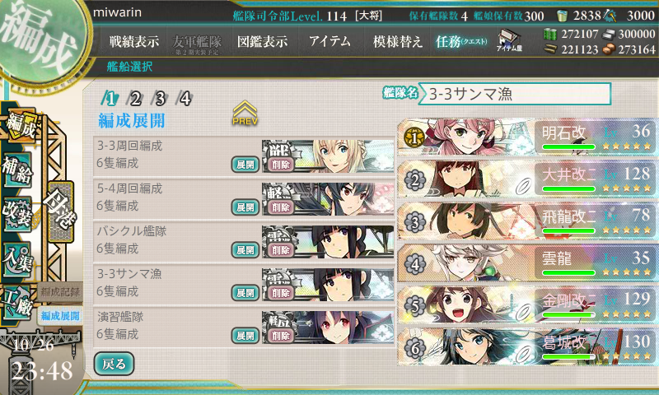Delete the バシクル艦隊 preset with 削除

(x=280, y=250)
